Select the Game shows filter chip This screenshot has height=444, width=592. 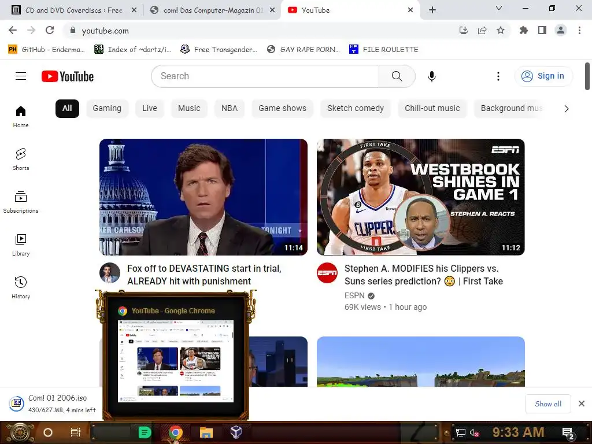[x=282, y=108]
